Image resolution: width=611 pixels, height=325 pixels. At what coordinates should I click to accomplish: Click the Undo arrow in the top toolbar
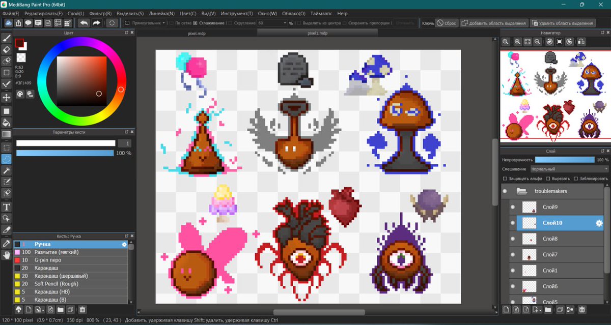[84, 23]
